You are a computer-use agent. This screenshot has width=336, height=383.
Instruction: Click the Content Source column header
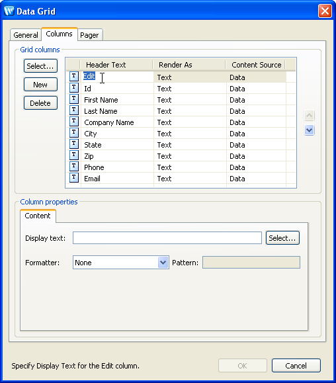[x=256, y=65]
